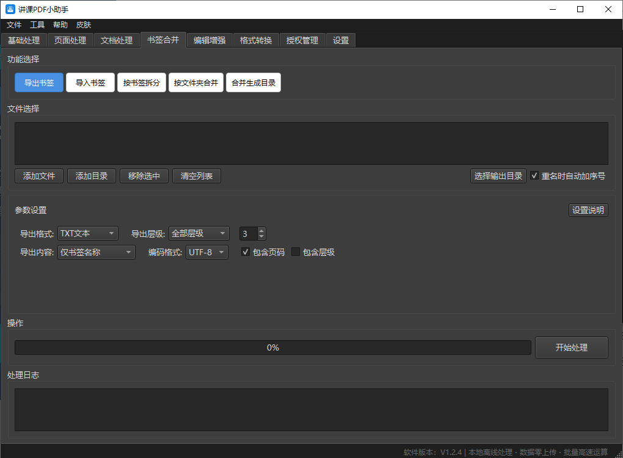623x458 pixels.
Task: Open the 帮助 menu
Action: click(60, 25)
